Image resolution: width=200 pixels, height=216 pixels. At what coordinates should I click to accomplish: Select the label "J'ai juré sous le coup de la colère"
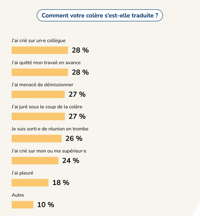(46, 106)
